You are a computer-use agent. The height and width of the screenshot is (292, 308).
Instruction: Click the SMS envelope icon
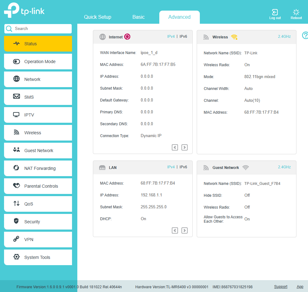click(17, 96)
